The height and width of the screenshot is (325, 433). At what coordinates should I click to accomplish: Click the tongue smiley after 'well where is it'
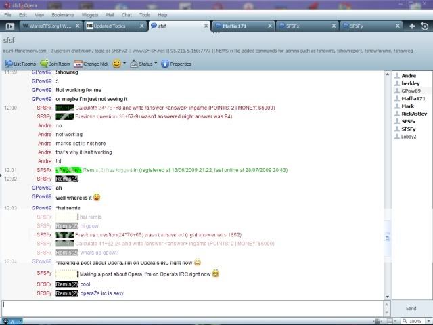(x=97, y=197)
